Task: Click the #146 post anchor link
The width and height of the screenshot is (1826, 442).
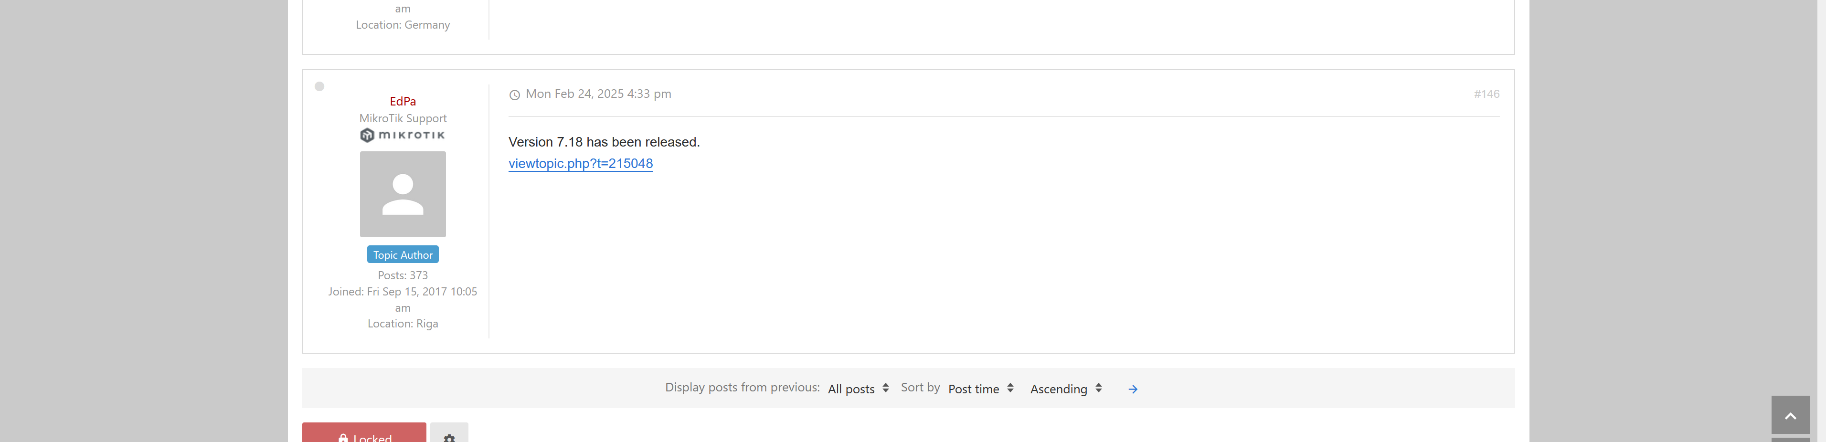Action: 1486,94
